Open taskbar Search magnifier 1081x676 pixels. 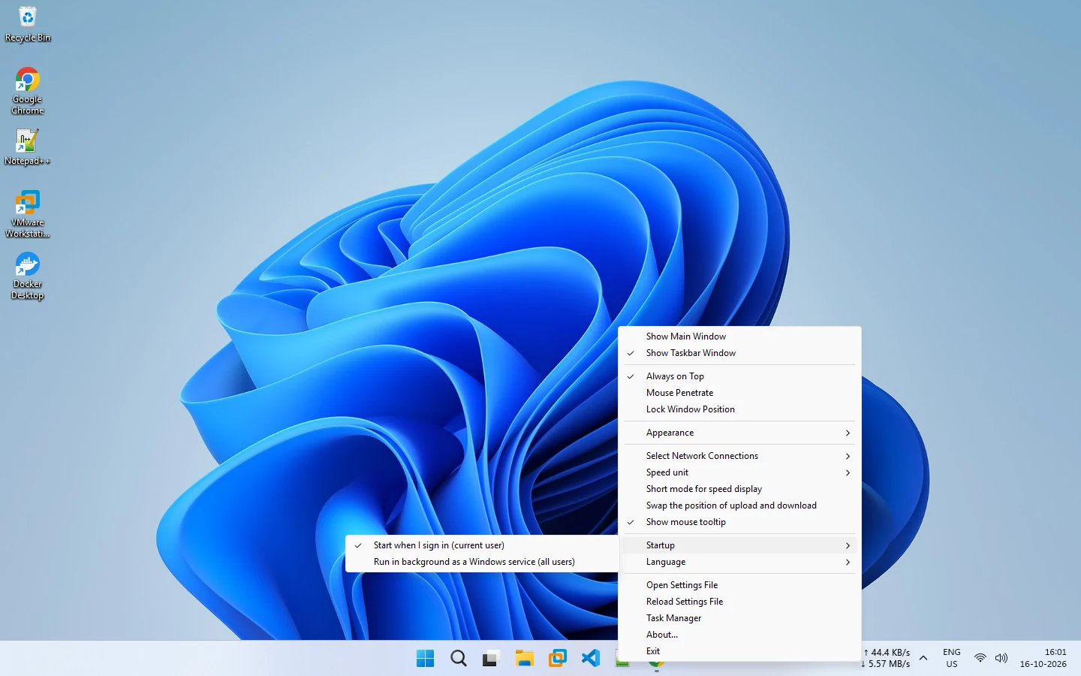coord(458,659)
